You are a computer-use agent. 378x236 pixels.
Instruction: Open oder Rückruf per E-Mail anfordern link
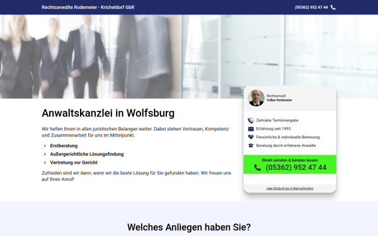[290, 188]
